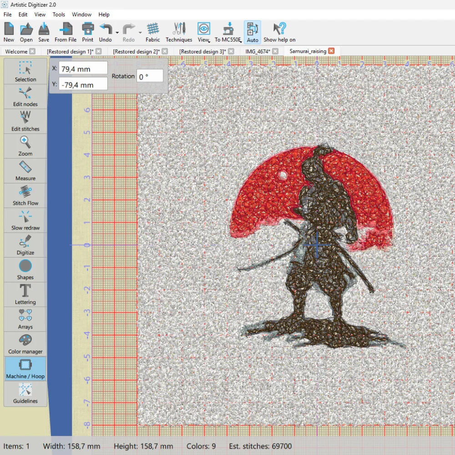Toggle the Auto button in toolbar
455x455 pixels.
point(253,32)
